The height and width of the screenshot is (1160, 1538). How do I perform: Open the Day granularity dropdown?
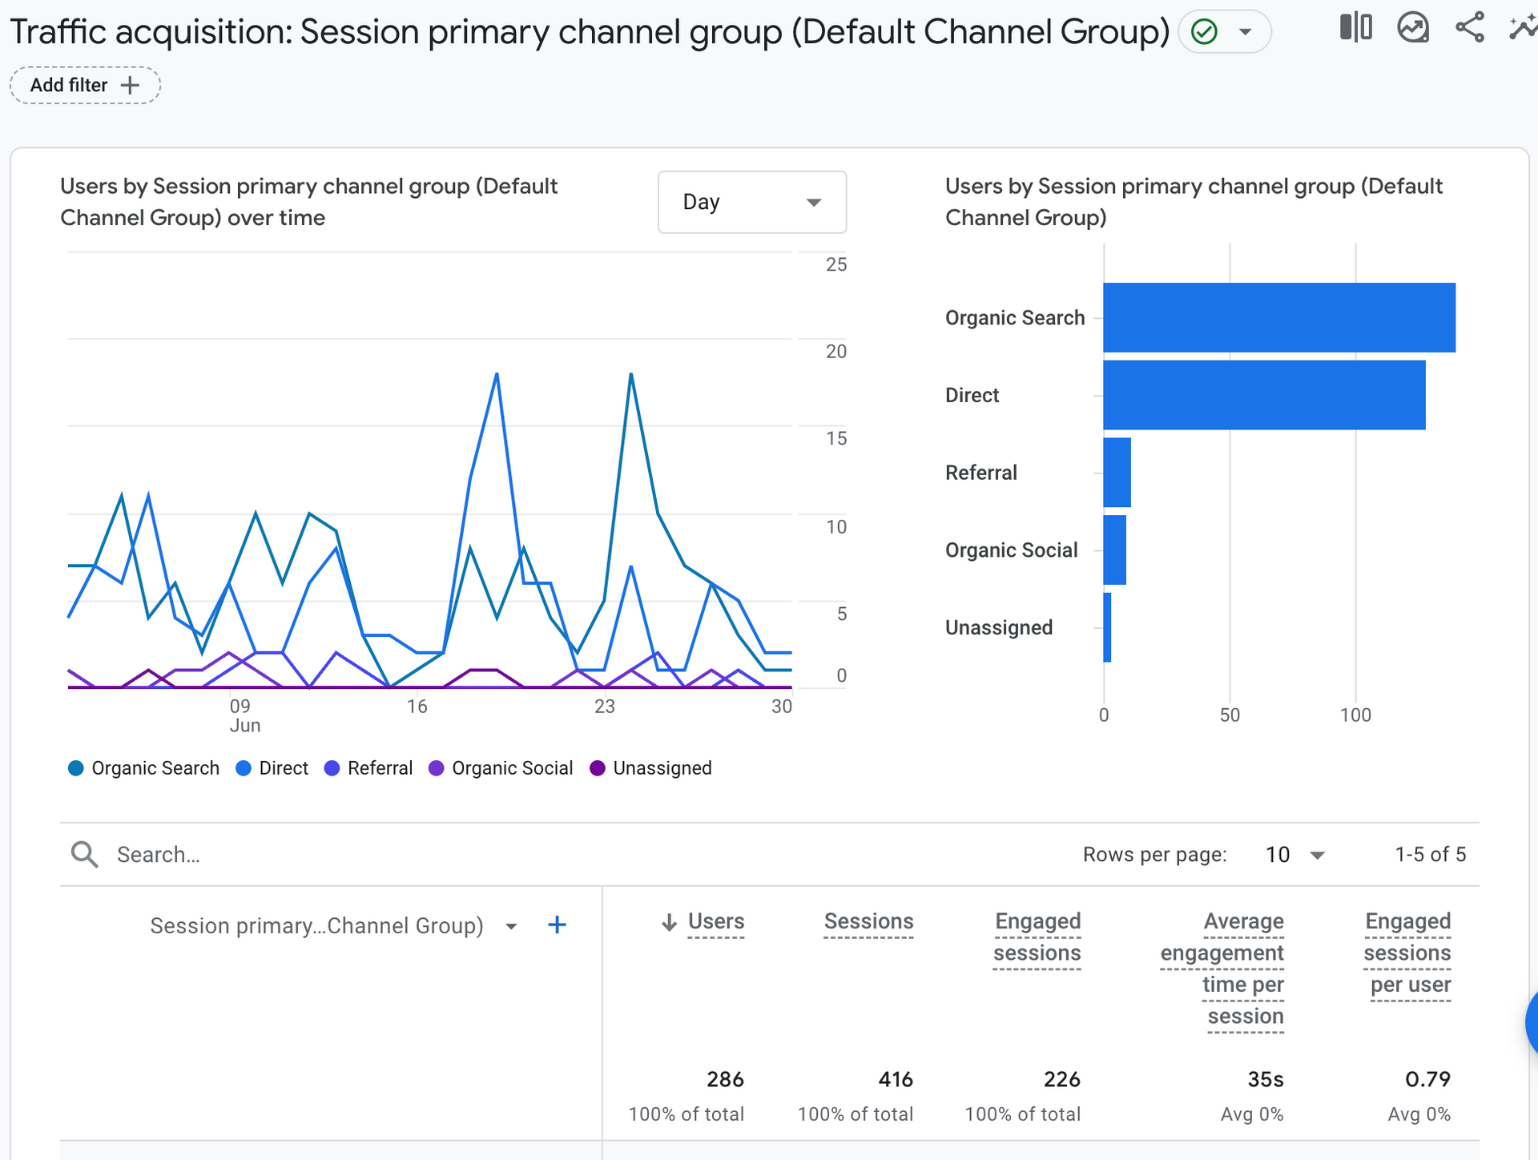pos(751,202)
